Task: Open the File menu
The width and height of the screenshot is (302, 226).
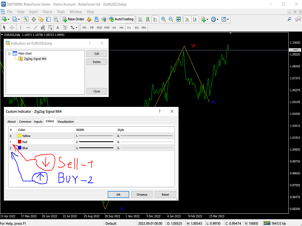Action: (x=9, y=12)
